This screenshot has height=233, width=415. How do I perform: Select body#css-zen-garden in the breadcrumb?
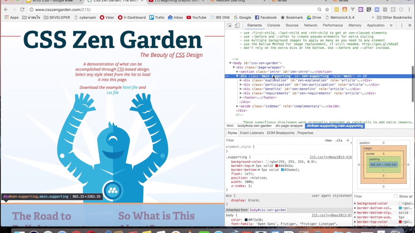(255, 126)
